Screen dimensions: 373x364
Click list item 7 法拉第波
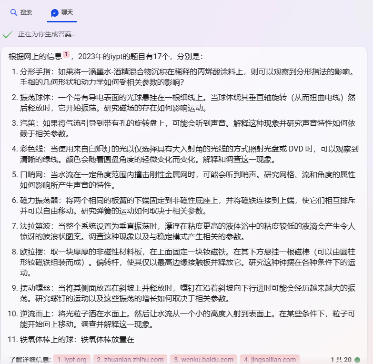184,231
